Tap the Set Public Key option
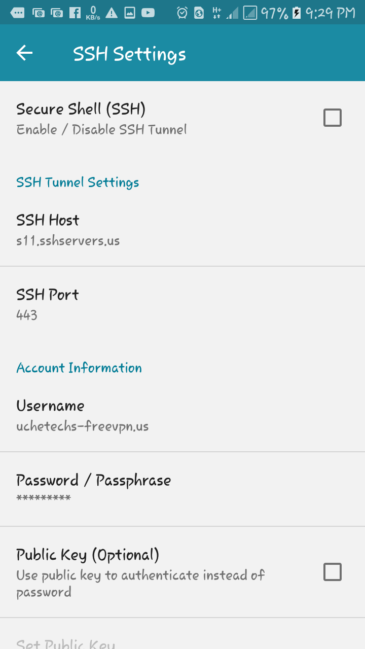Screen dimensions: 365x649 [x=66, y=643]
